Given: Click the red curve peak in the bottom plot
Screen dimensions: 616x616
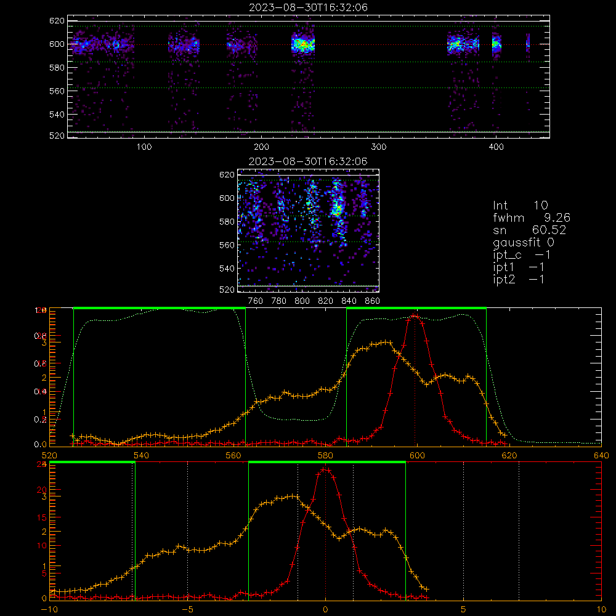Looking at the screenshot, I should point(325,469).
